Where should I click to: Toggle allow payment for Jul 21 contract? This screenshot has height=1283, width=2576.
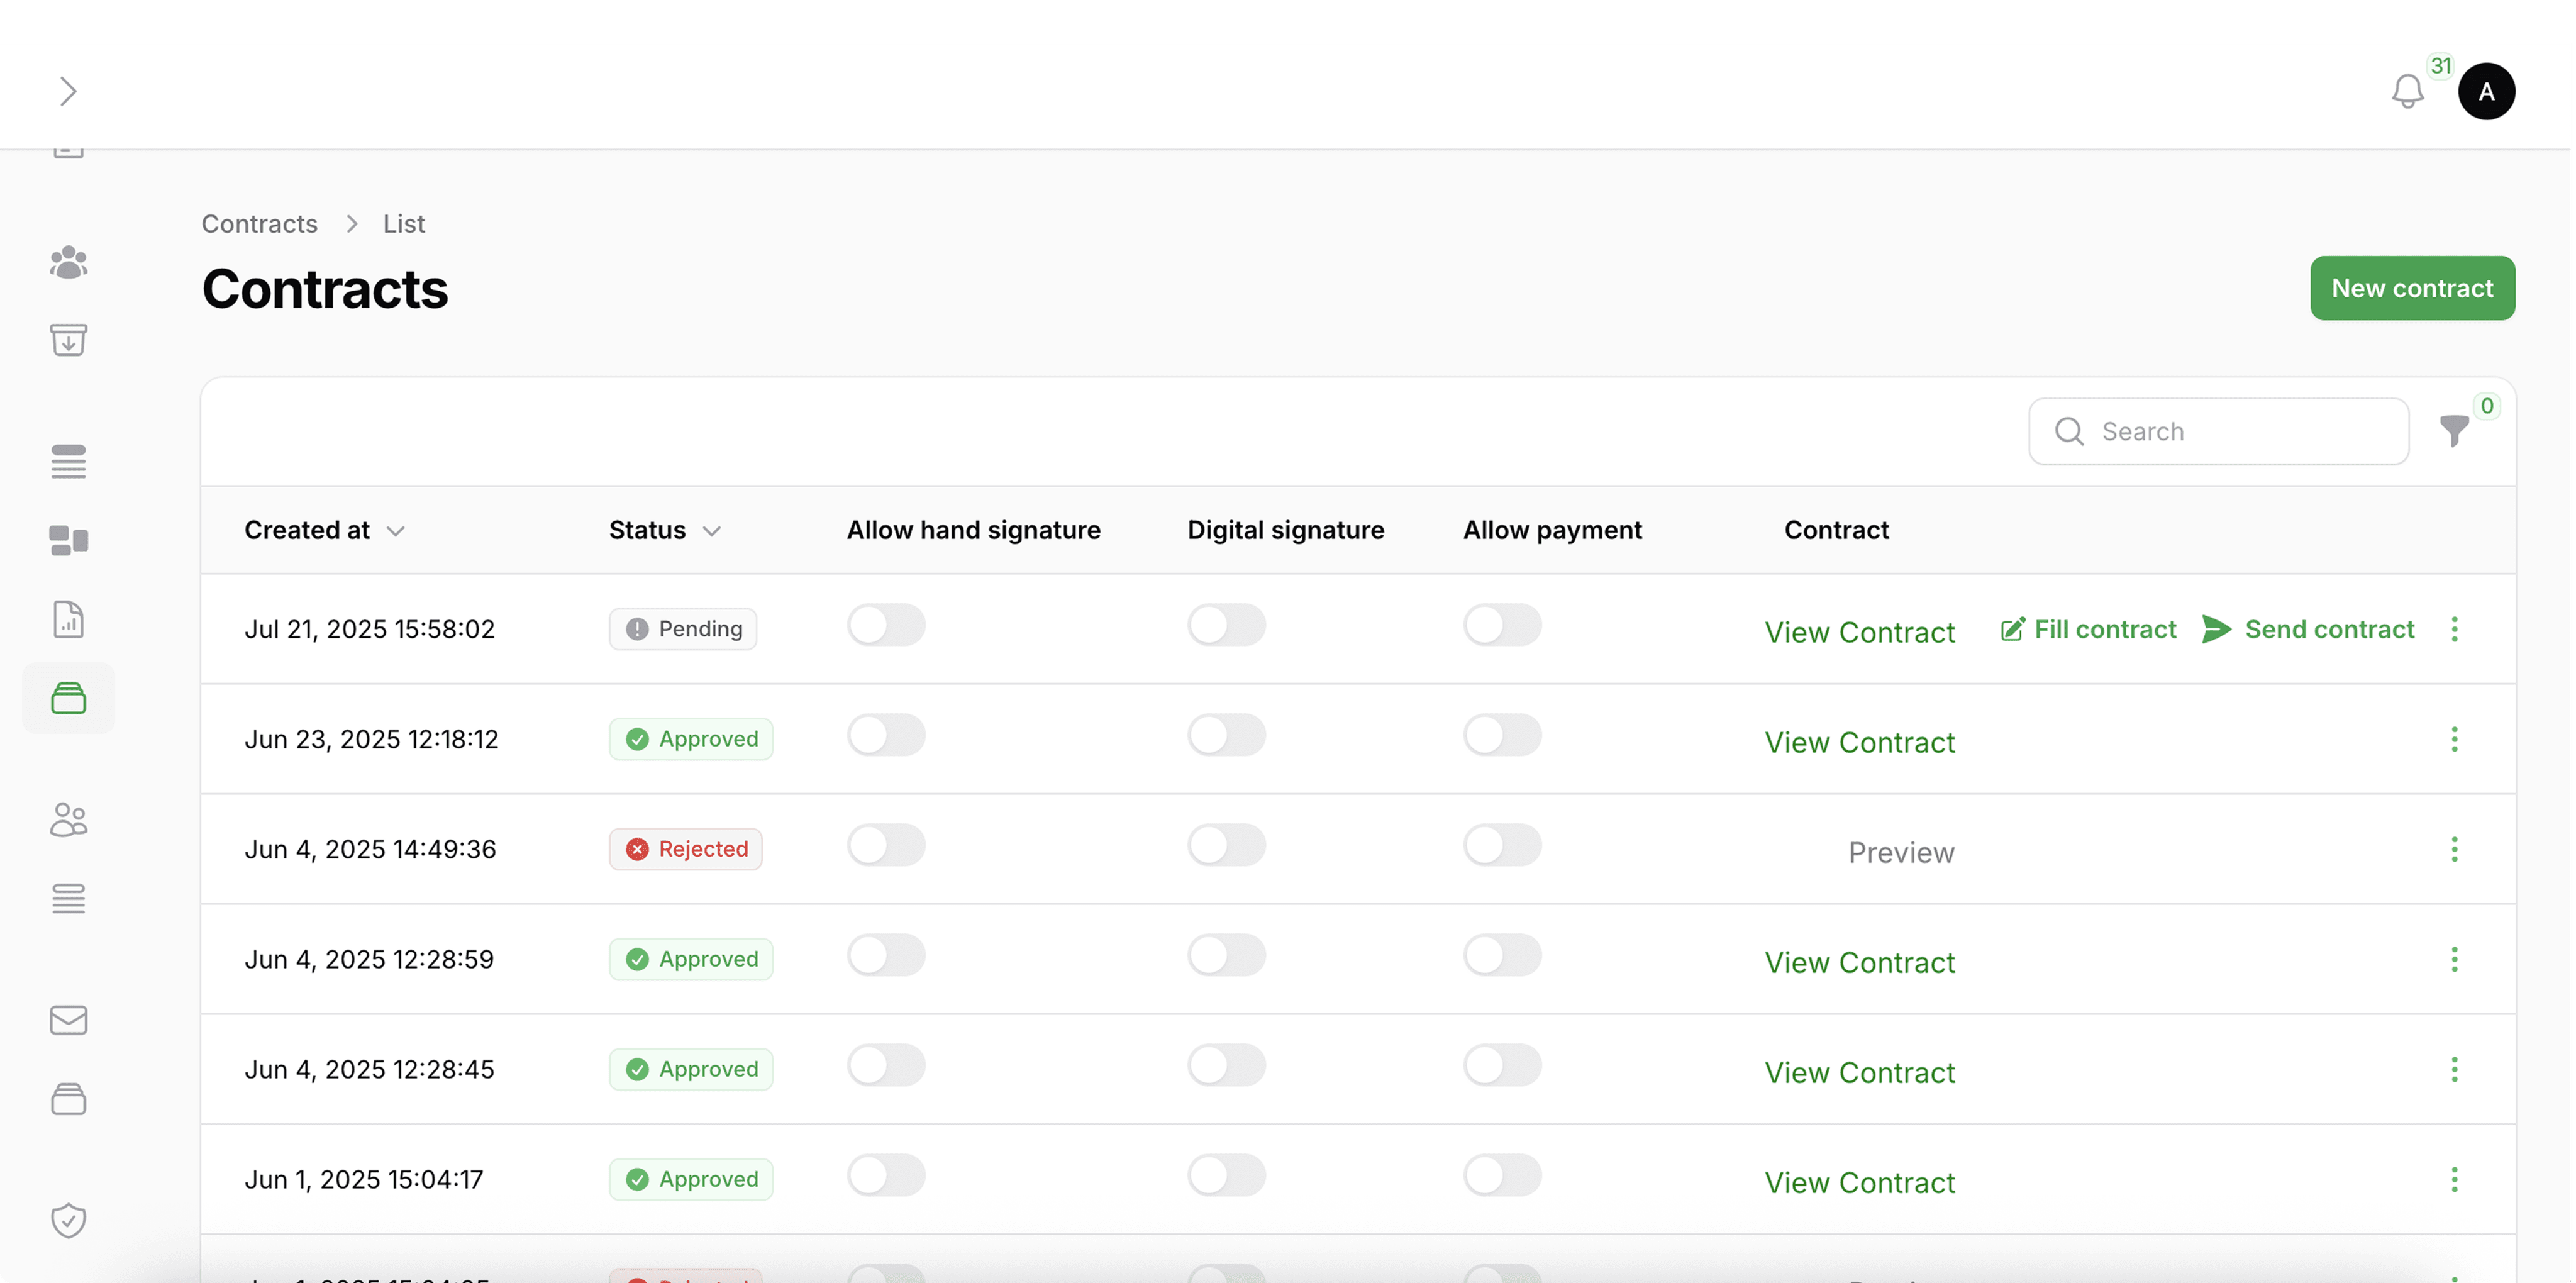(x=1502, y=625)
